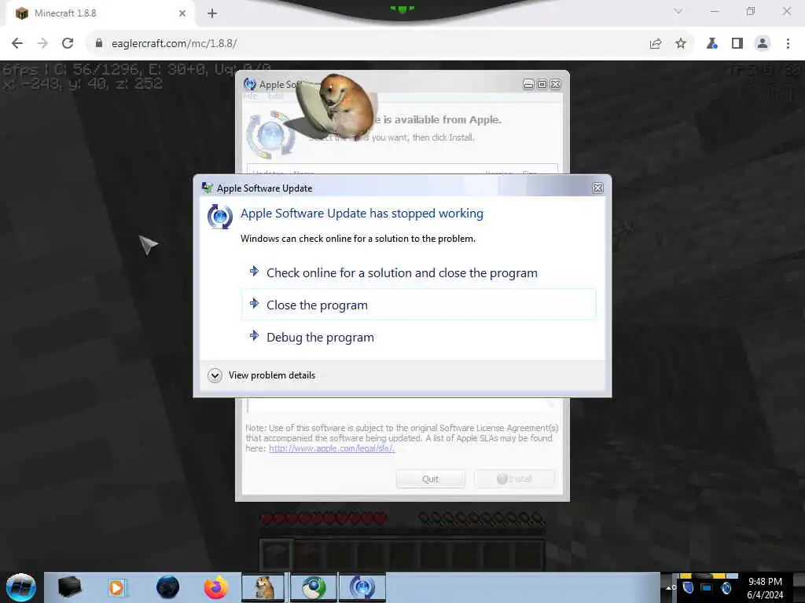Open the browser side panel icon
The width and height of the screenshot is (805, 603).
(x=737, y=44)
